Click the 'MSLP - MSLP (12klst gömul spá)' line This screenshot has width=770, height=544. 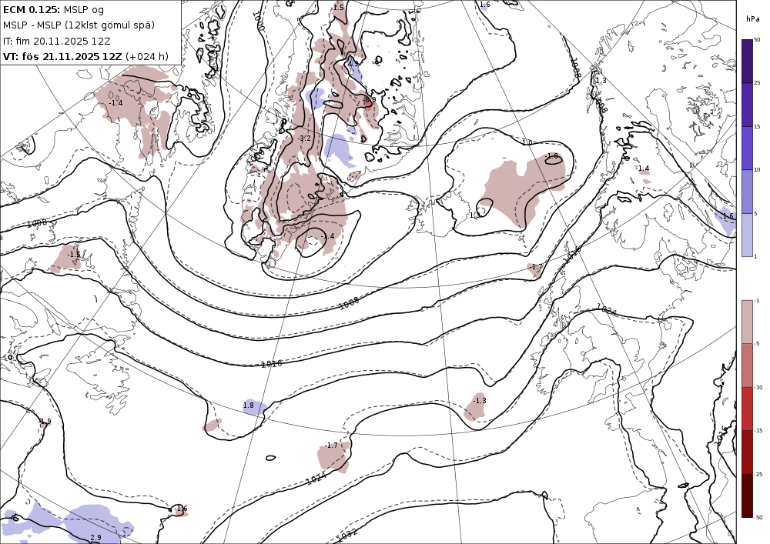pos(79,25)
